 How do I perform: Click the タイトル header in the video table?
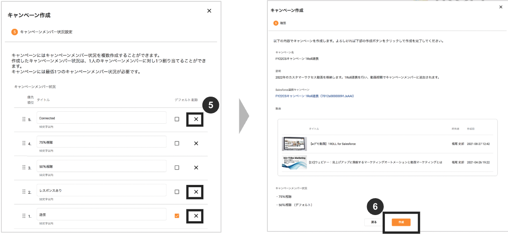(314, 129)
